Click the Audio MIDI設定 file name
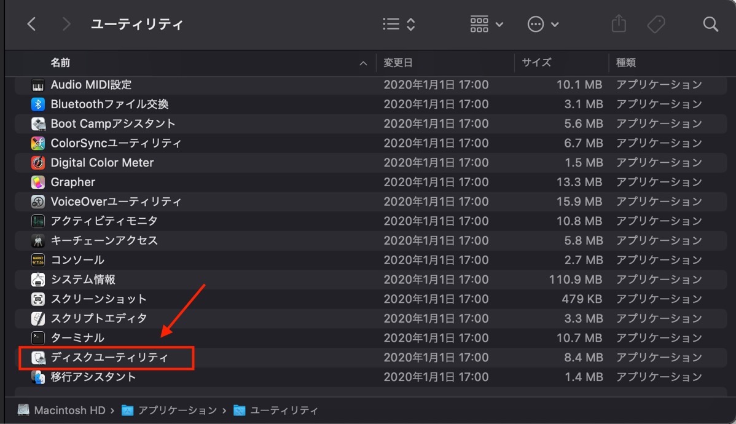736x424 pixels. coord(91,85)
